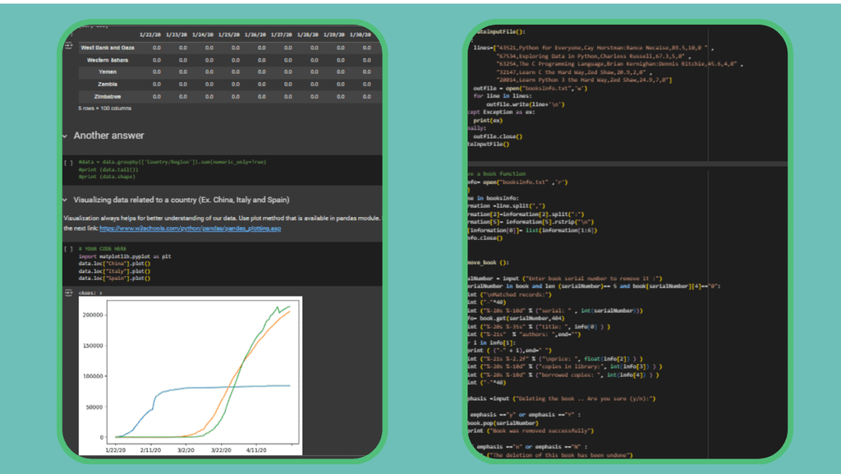Click the book.get(serialNumber,404) line
The image size is (841, 474).
(x=516, y=319)
